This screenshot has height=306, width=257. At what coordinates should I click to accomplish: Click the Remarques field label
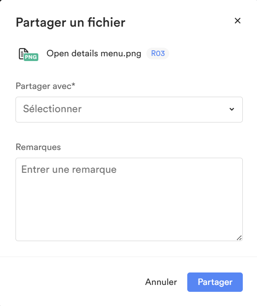[x=38, y=147]
